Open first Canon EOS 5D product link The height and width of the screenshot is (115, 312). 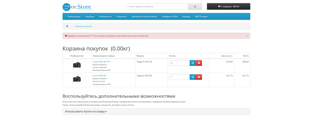tap(99, 62)
